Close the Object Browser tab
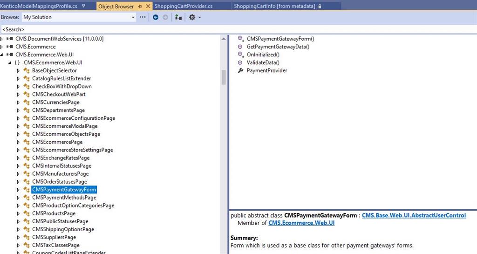The width and height of the screenshot is (477, 254). [148, 6]
